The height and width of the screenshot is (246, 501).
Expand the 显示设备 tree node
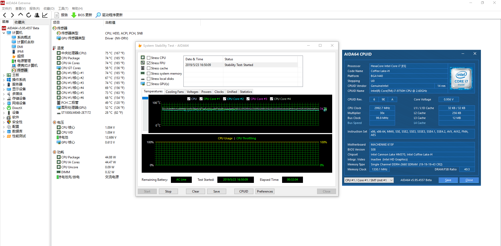pos(4,89)
